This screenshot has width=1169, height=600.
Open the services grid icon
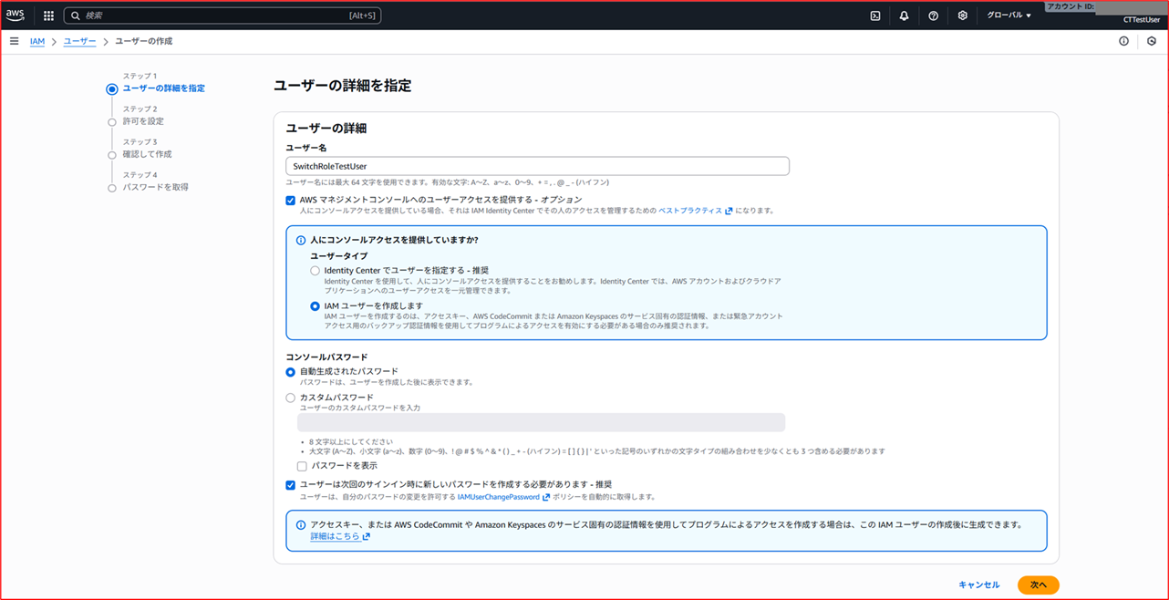[x=47, y=16]
